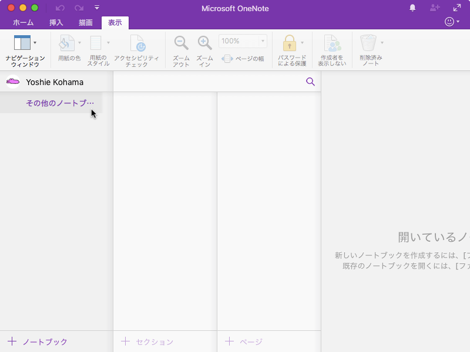Click the Zoom In (ズームイン) magnifier
Viewport: 470px width, 352px height.
tap(204, 43)
